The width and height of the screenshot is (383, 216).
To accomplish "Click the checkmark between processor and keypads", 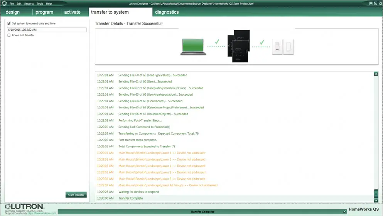I will point(262,42).
